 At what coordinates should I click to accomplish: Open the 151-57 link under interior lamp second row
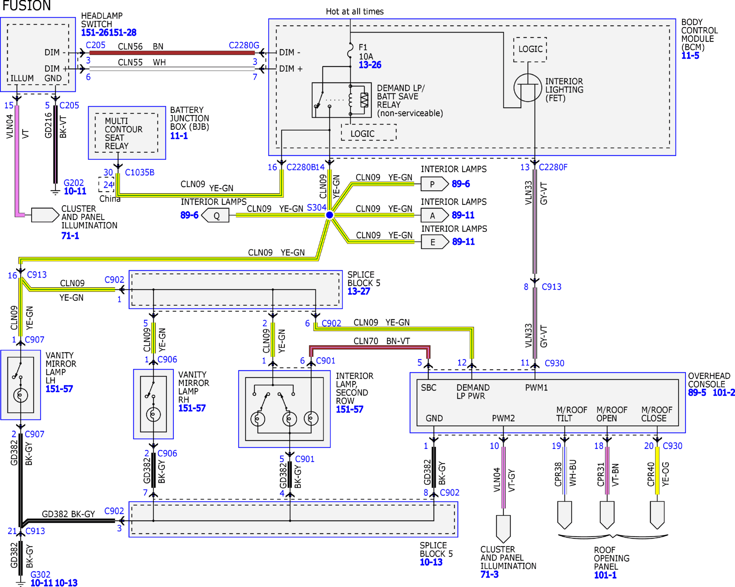coord(350,409)
